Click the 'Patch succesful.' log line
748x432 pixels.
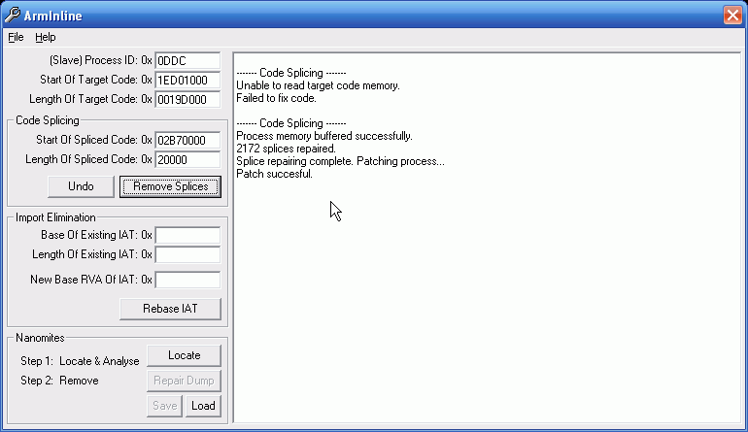(x=274, y=174)
